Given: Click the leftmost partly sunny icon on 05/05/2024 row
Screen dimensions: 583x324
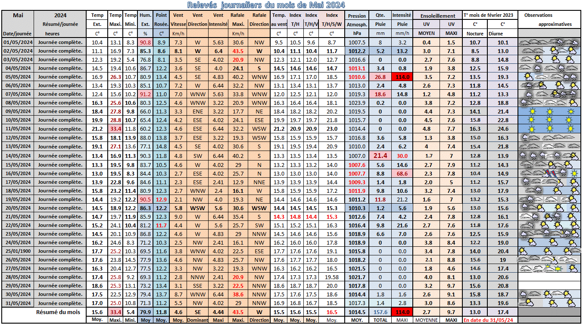Looking at the screenshot, I should [x=528, y=77].
